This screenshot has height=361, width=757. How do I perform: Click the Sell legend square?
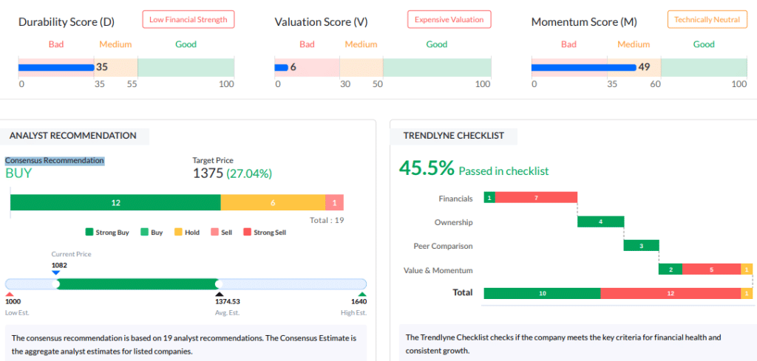214,233
